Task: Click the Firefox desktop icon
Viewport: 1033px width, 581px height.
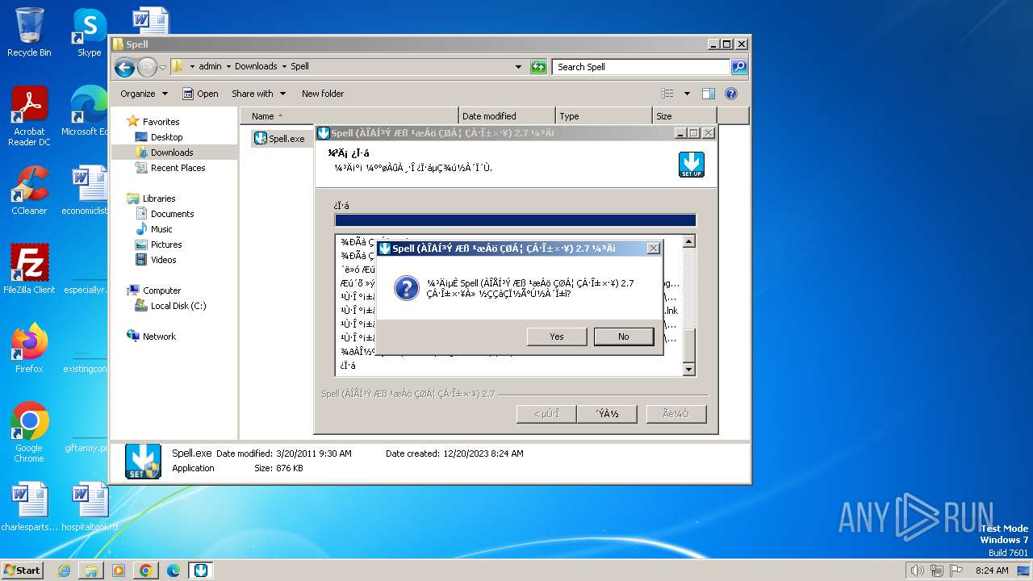Action: 29,348
